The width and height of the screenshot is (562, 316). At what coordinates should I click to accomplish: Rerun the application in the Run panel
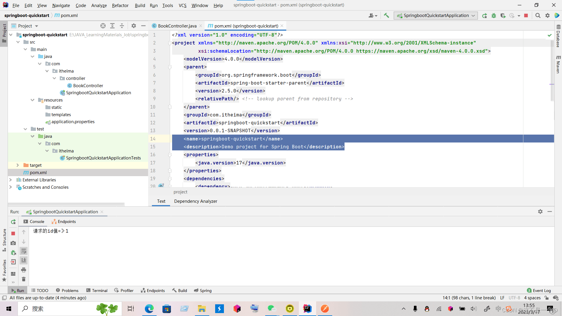[x=13, y=222]
